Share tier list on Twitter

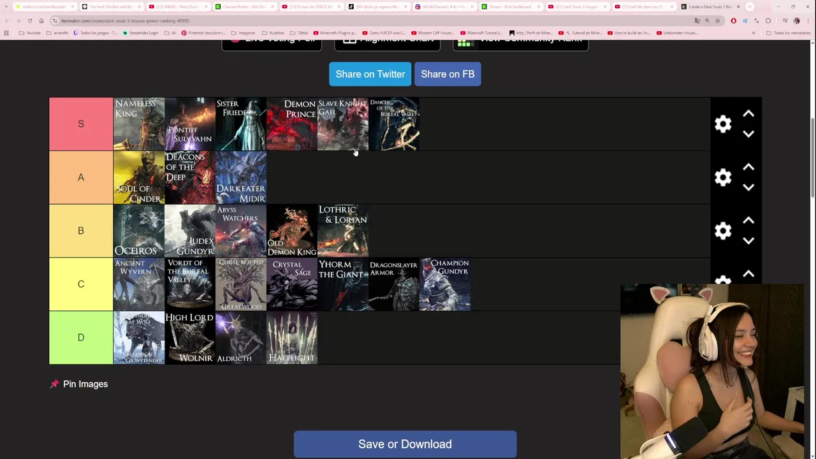pos(370,74)
